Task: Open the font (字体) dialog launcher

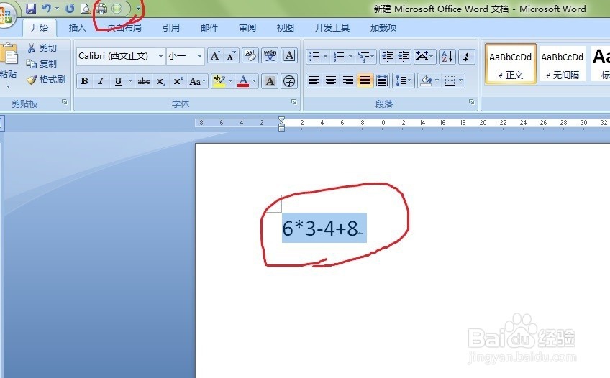Action: pos(294,102)
